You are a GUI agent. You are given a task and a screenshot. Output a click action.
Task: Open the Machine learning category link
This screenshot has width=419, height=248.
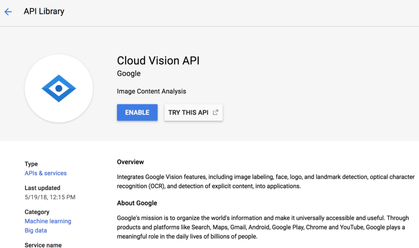click(48, 222)
